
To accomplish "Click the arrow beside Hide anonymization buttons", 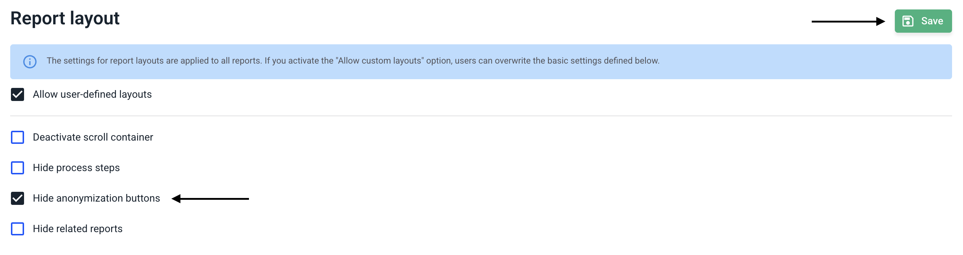I will click(210, 199).
